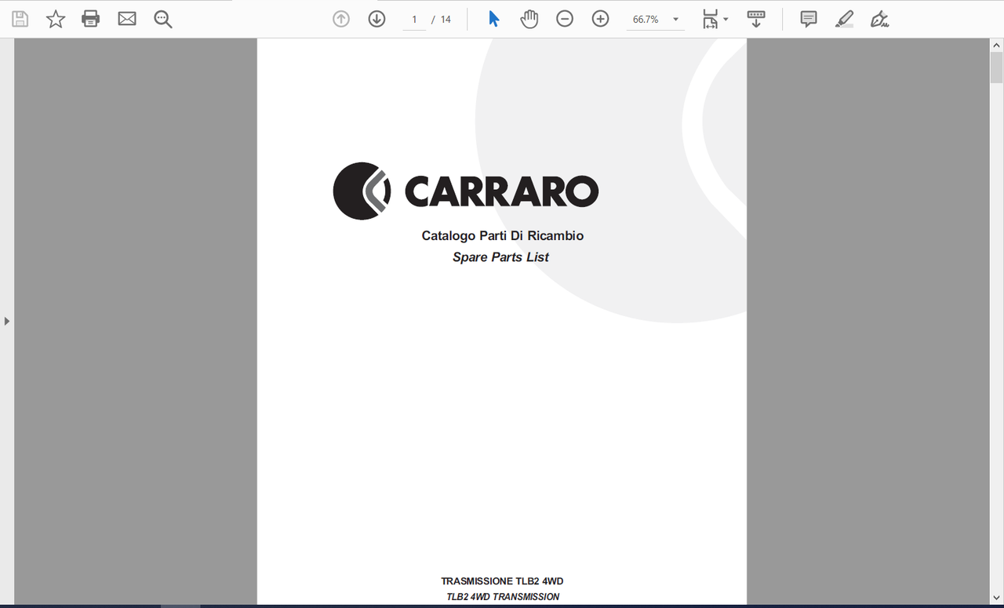Select the highlight text pen tool

coord(844,19)
